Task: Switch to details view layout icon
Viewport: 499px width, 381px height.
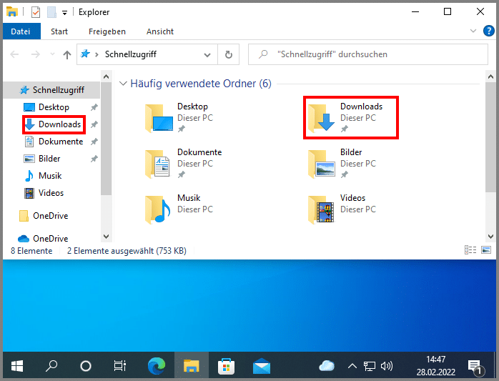Action: 470,250
